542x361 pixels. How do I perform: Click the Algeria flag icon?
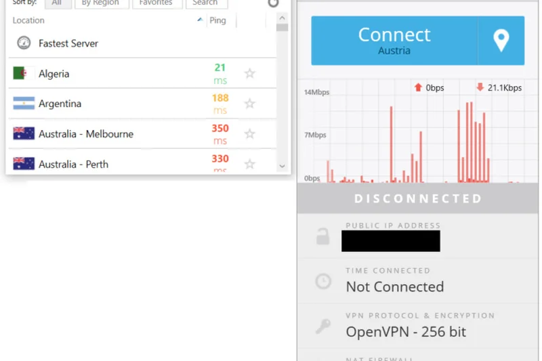24,73
